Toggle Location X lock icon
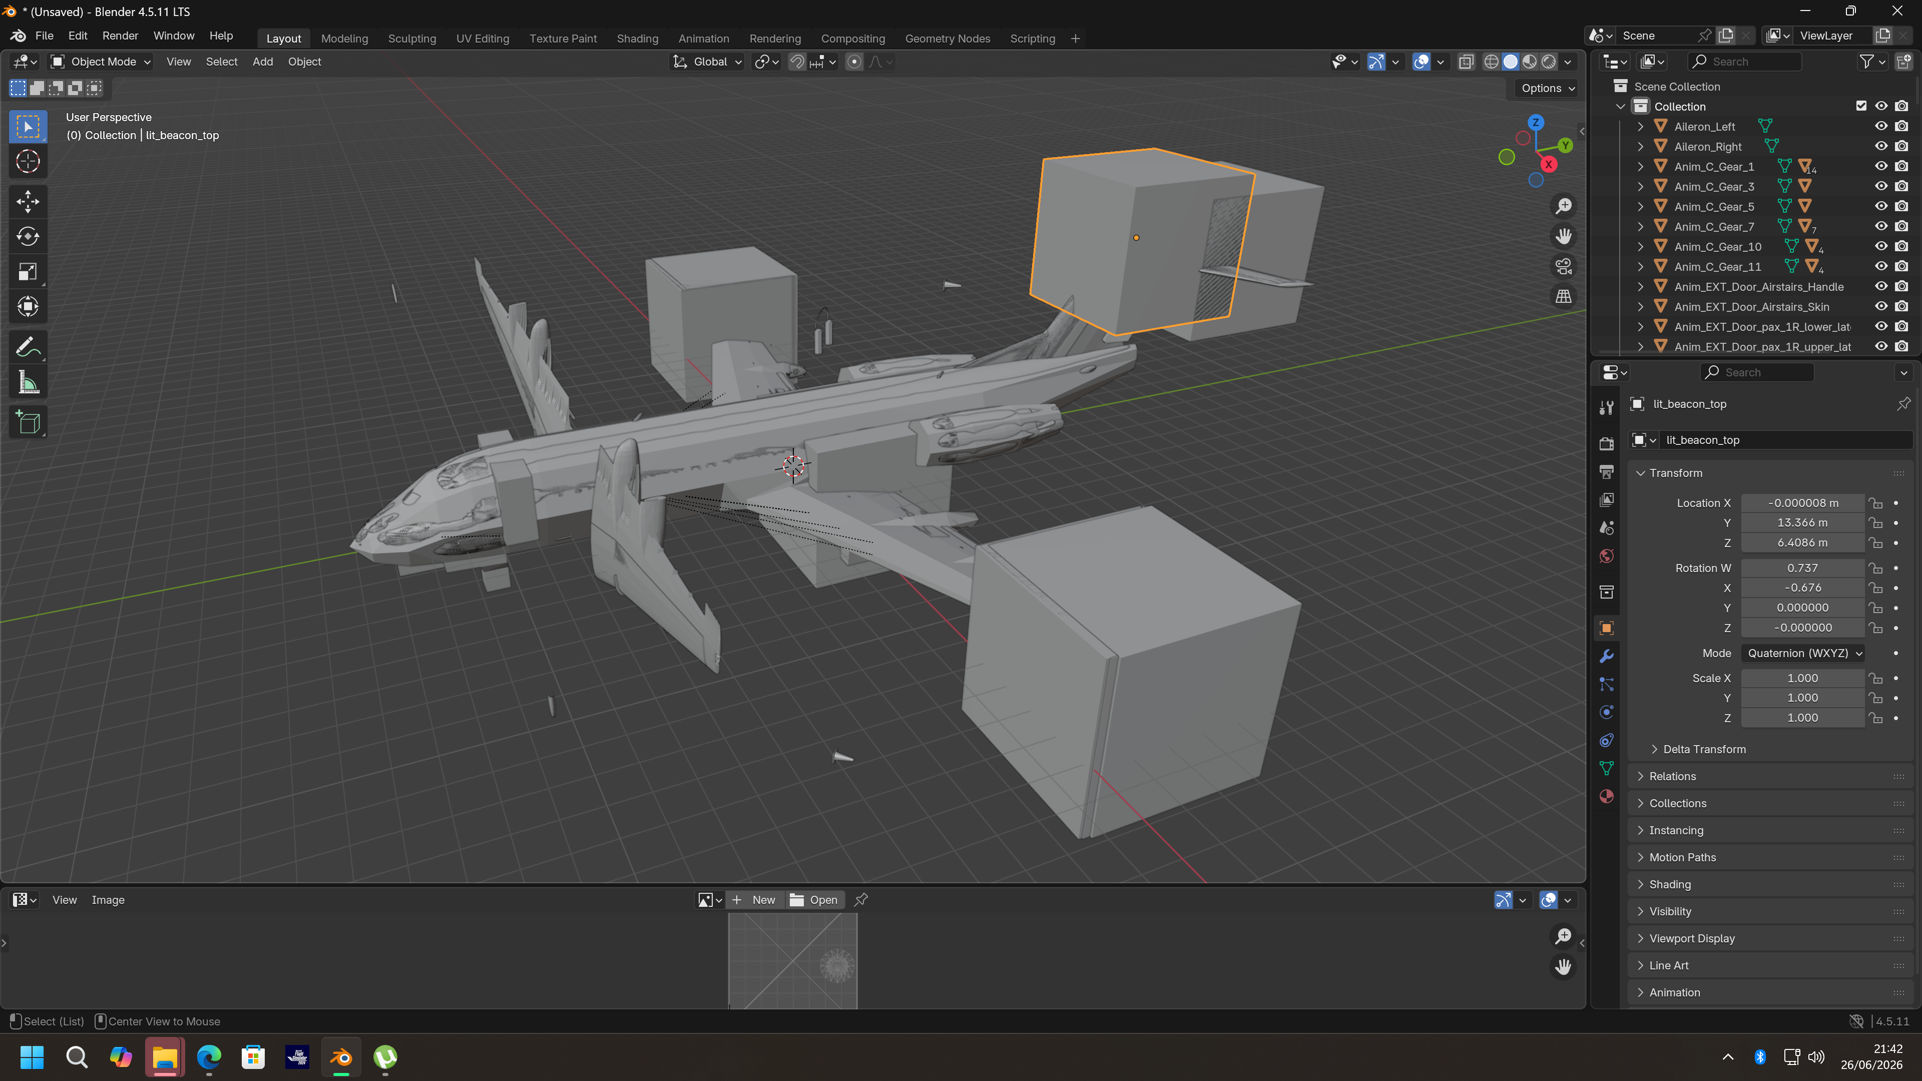 [x=1875, y=503]
